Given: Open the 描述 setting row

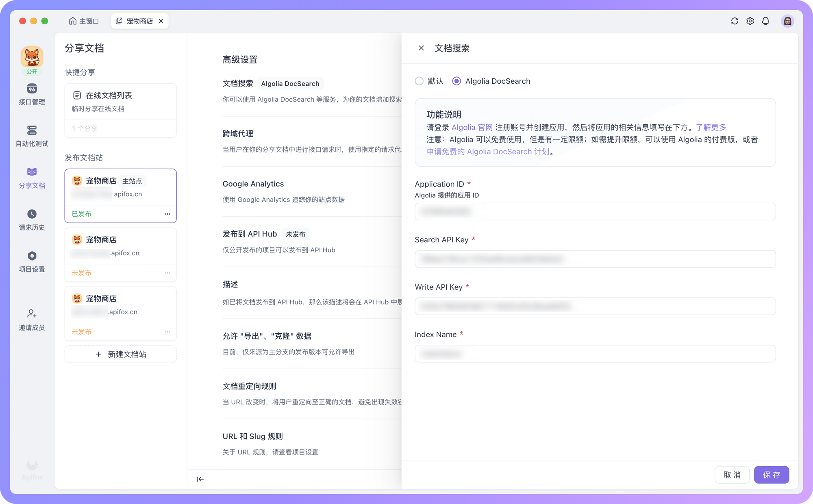Looking at the screenshot, I should click(312, 293).
